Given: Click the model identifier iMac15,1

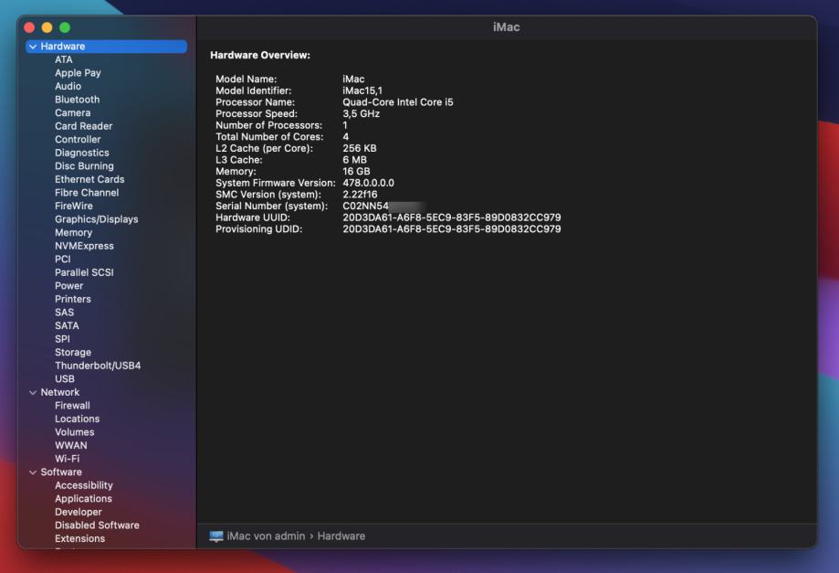Looking at the screenshot, I should point(362,90).
